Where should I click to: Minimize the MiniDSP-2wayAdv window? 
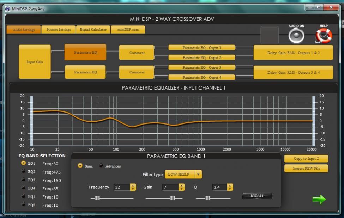click(310, 8)
